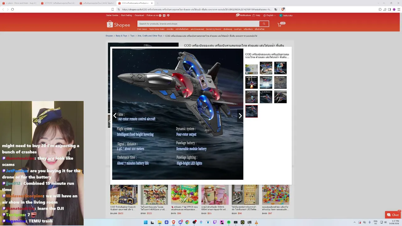The width and height of the screenshot is (402, 226).
Task: Search suggested keyword Taylor Deep Water
Action: (157, 29)
